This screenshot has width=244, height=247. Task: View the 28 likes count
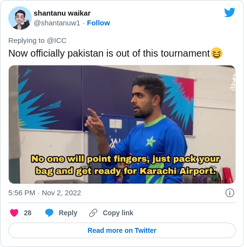coord(28,213)
